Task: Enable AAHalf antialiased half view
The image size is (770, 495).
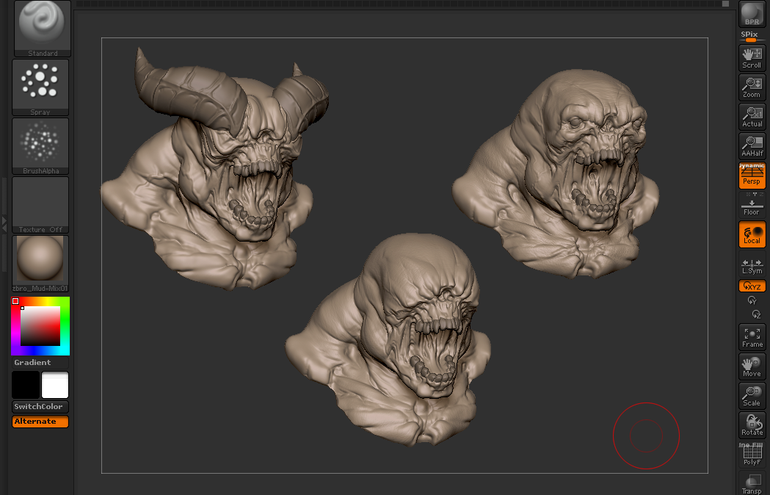Action: tap(752, 146)
